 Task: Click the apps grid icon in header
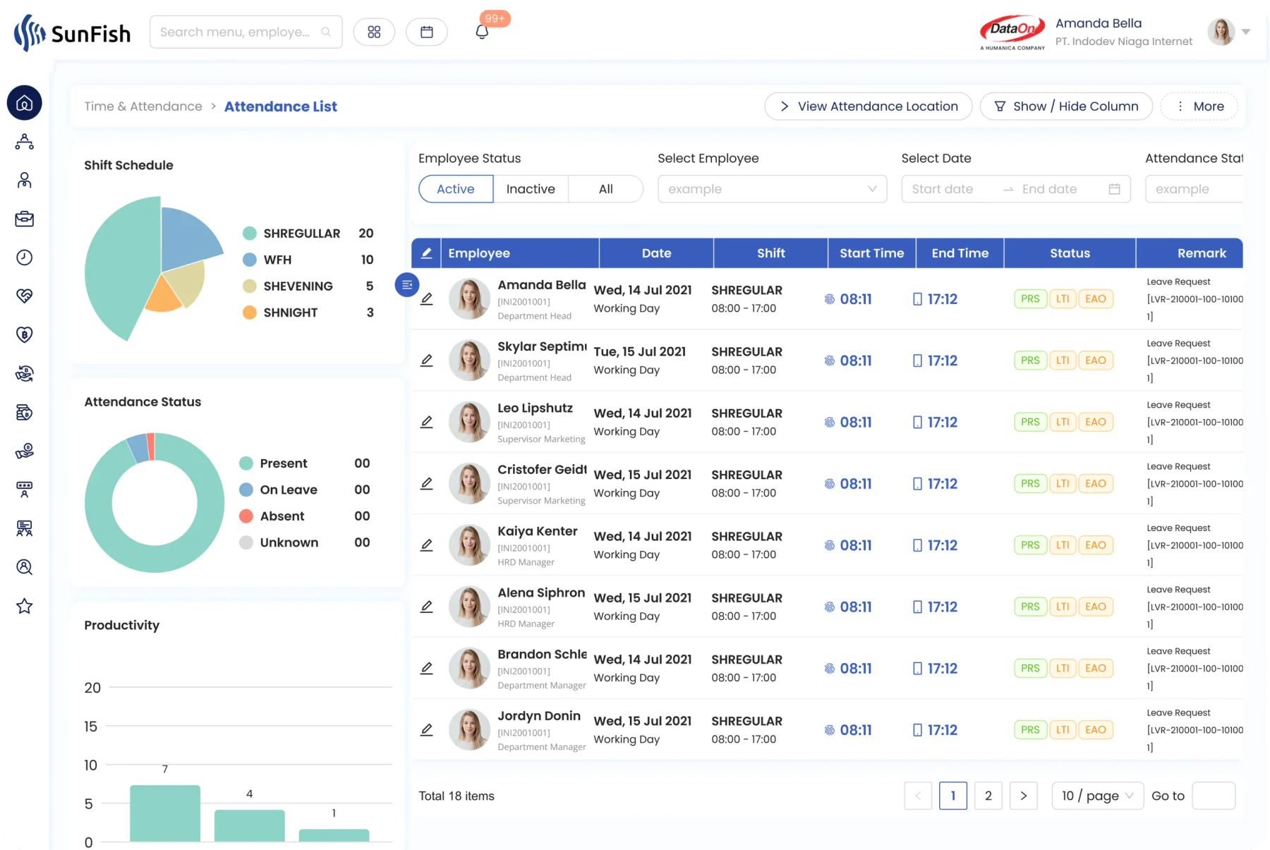click(x=374, y=32)
